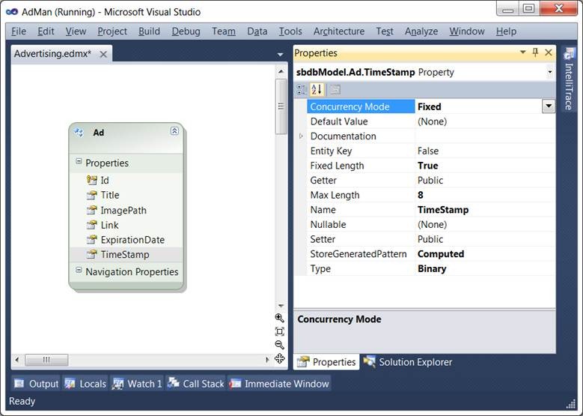Screen dimensions: 583x416
Task: Click the Call Stack window icon
Action: point(174,383)
